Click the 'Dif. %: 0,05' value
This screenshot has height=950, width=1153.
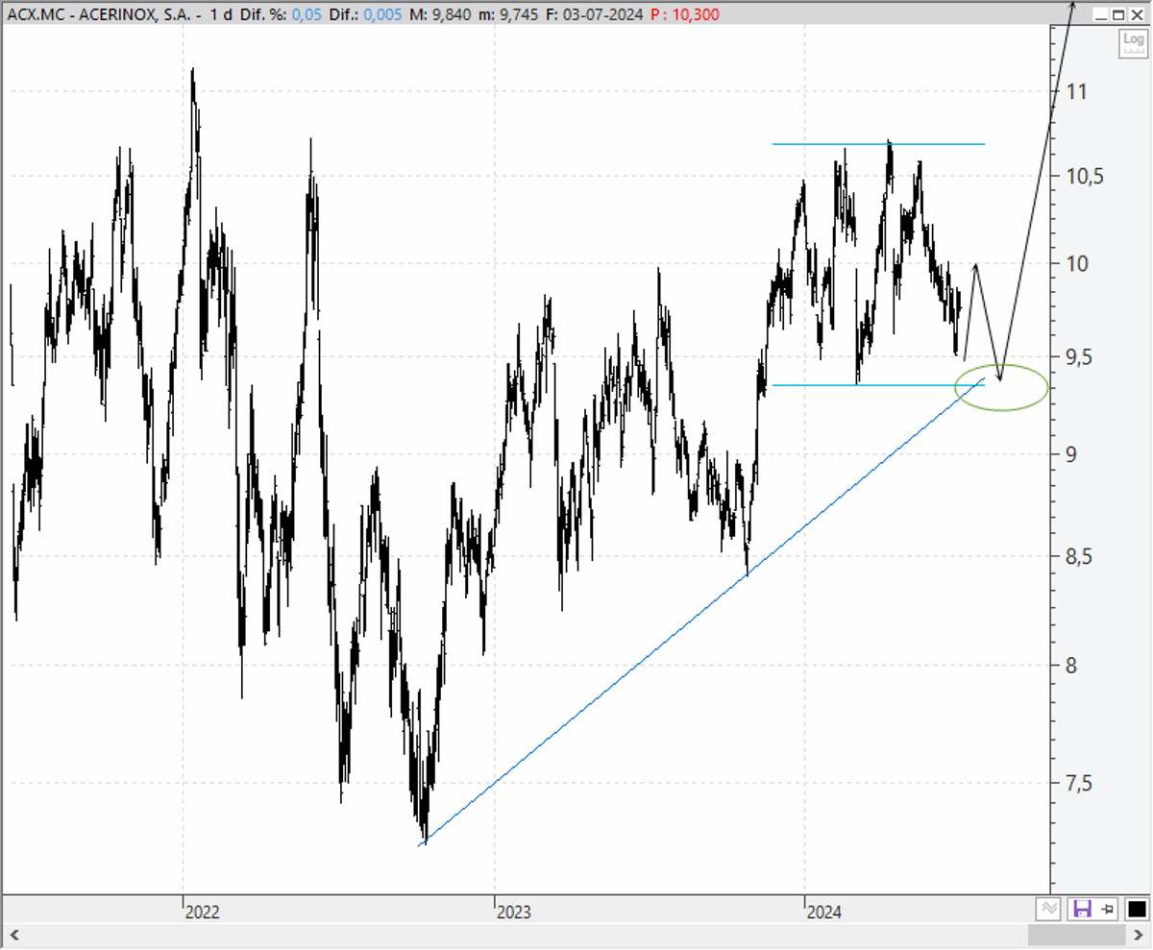pos(281,15)
